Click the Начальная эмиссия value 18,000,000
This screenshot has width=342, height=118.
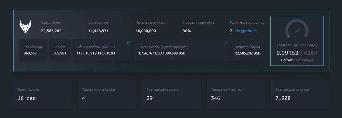[x=146, y=31]
